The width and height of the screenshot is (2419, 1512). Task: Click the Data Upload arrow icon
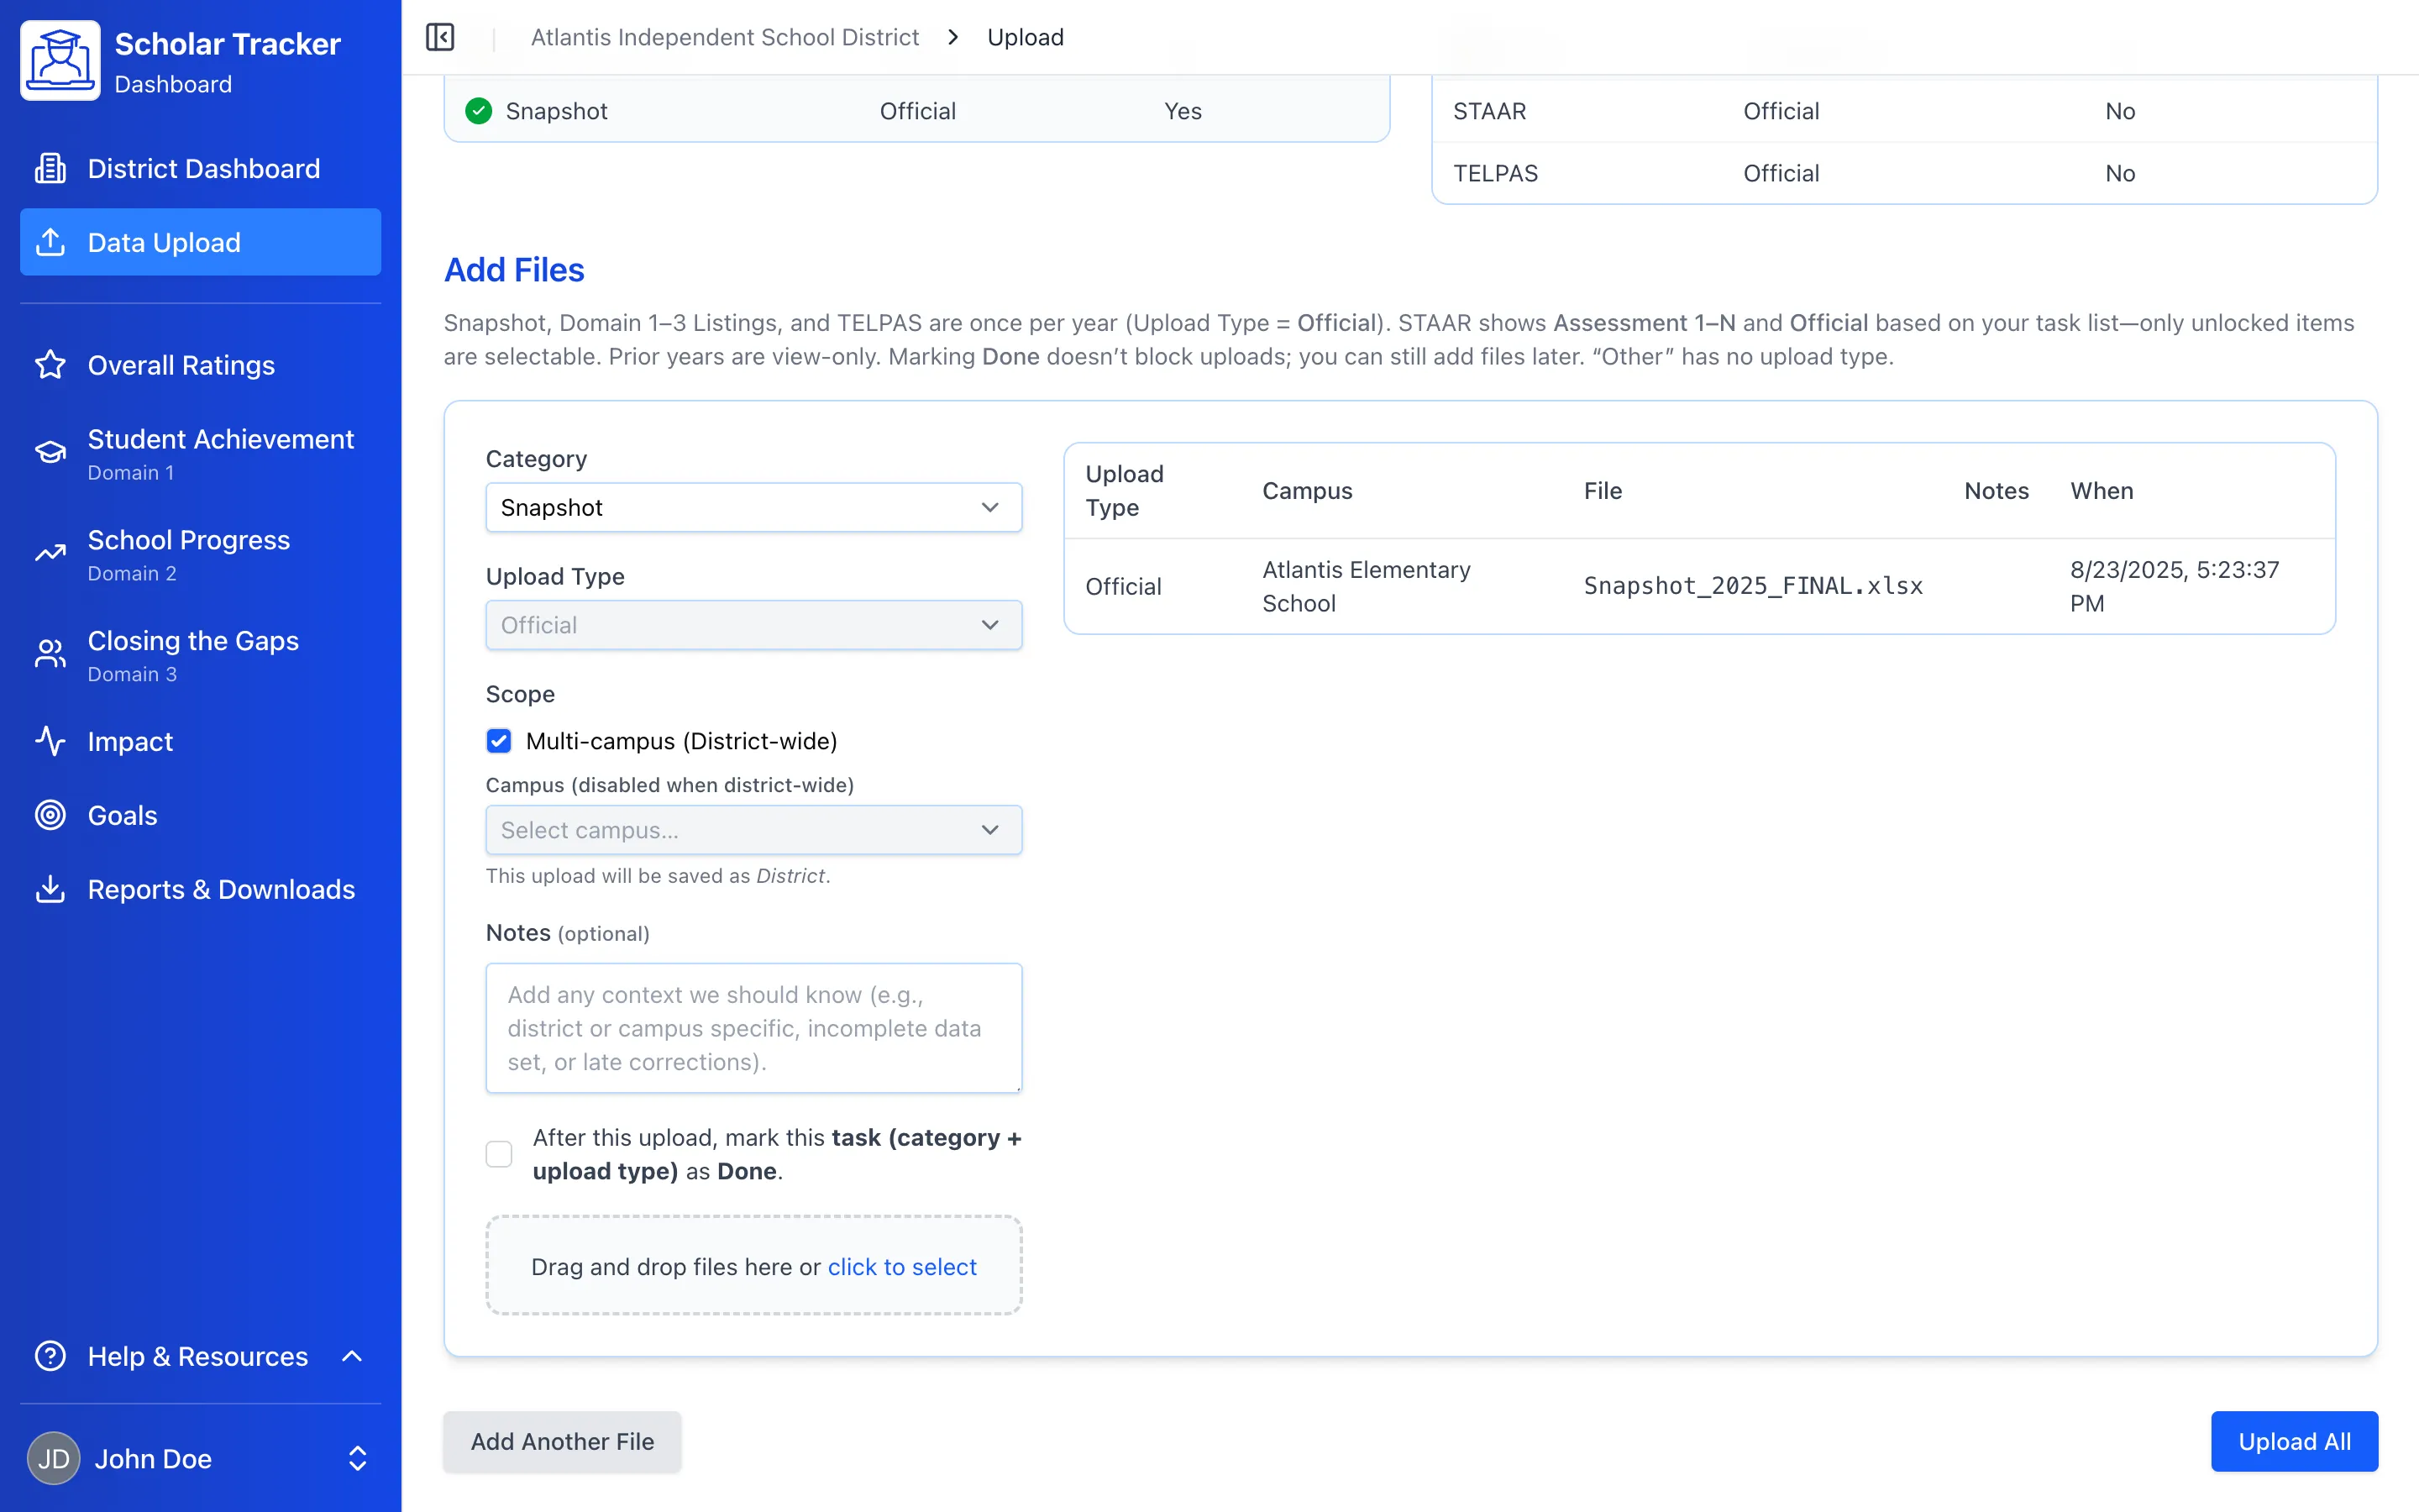[x=50, y=241]
